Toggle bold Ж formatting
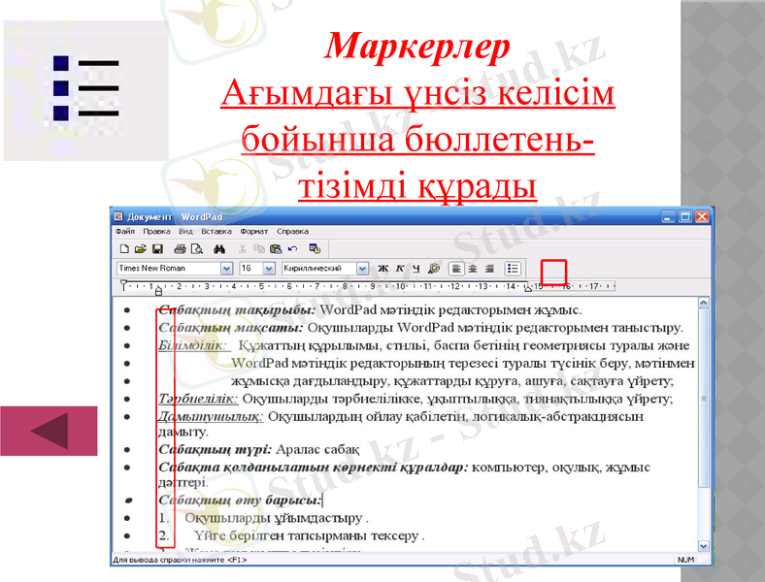The width and height of the screenshot is (765, 582). (x=383, y=269)
